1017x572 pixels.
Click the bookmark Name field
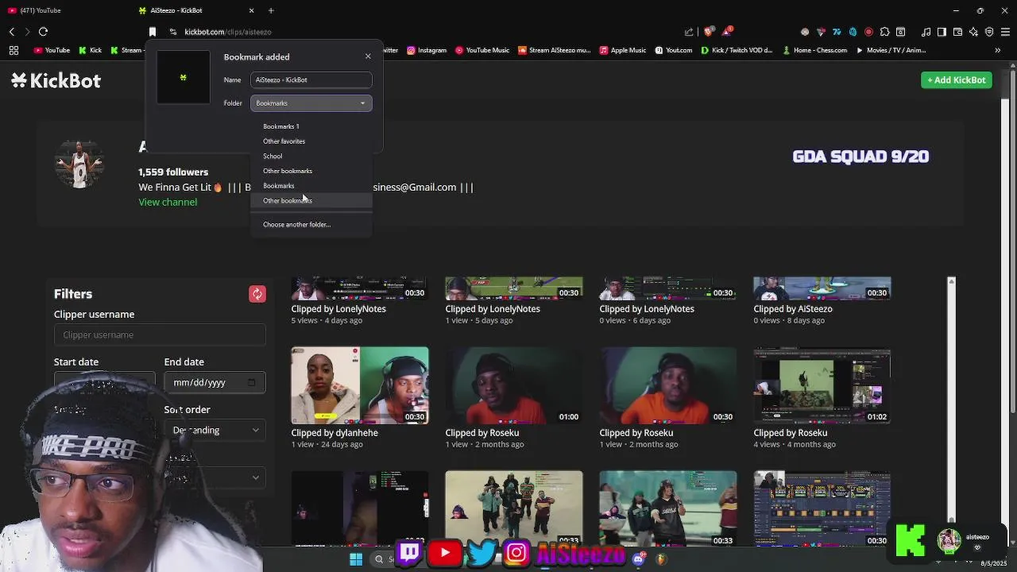click(x=311, y=79)
